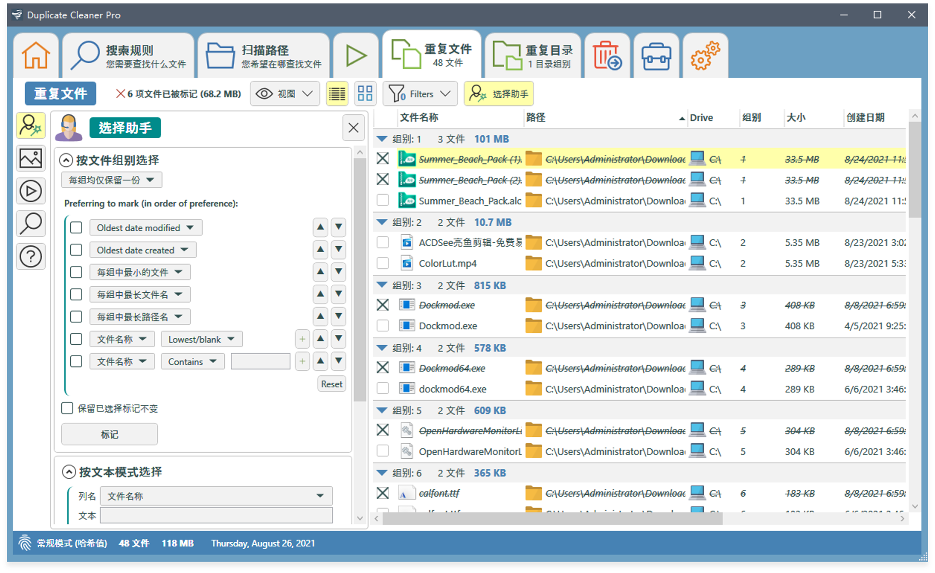This screenshot has width=935, height=573.
Task: Click the Reset button
Action: pos(331,384)
